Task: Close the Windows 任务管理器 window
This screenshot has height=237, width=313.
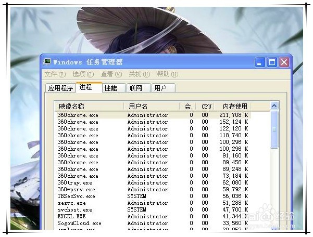Action: point(284,62)
